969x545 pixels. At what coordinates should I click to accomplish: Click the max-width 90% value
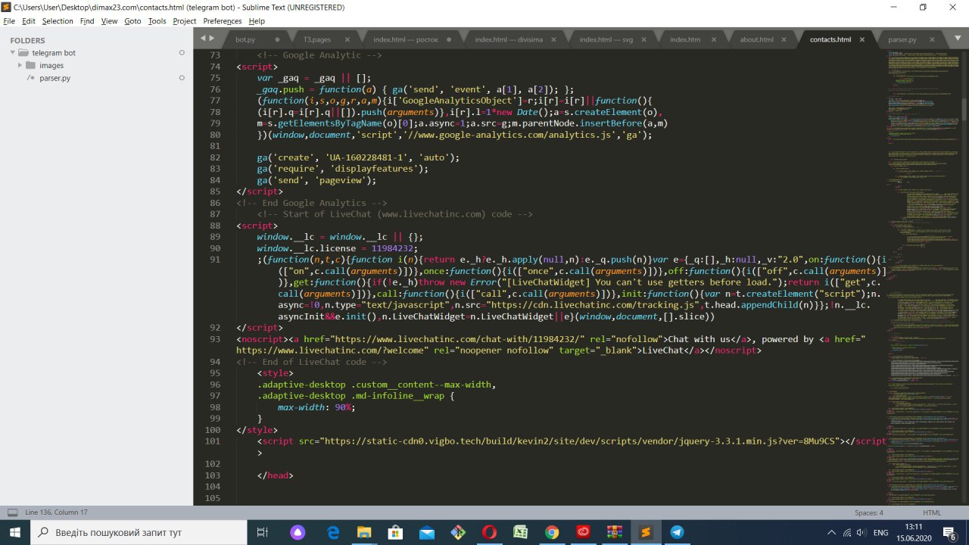tap(344, 407)
